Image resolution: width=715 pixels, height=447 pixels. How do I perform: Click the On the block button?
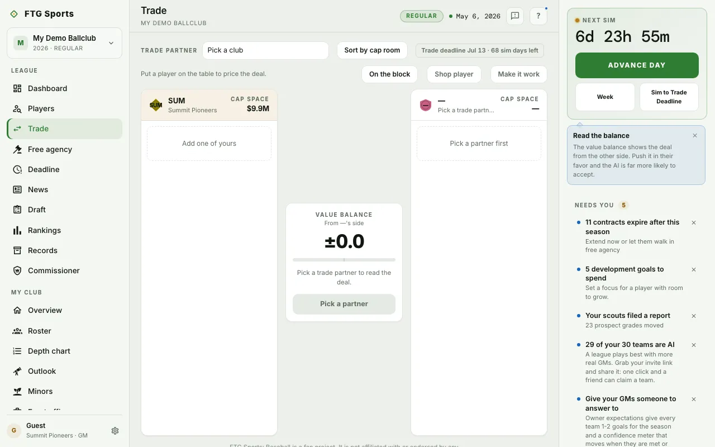pyautogui.click(x=389, y=74)
